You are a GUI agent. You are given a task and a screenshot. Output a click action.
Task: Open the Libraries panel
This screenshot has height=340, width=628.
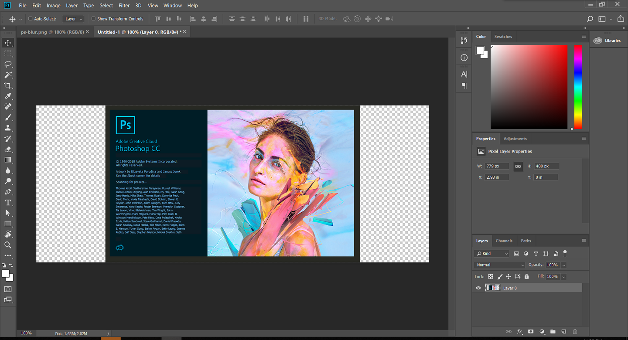[x=608, y=41]
